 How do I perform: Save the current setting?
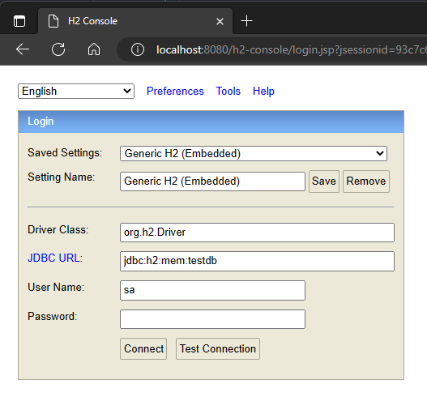[x=324, y=181]
